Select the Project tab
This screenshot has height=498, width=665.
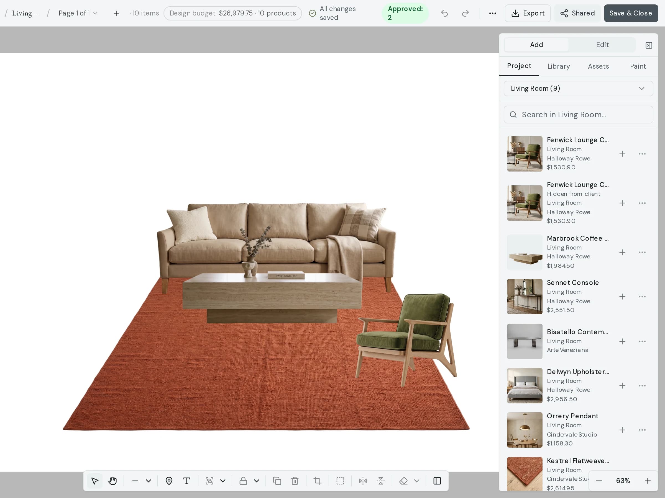pos(519,66)
